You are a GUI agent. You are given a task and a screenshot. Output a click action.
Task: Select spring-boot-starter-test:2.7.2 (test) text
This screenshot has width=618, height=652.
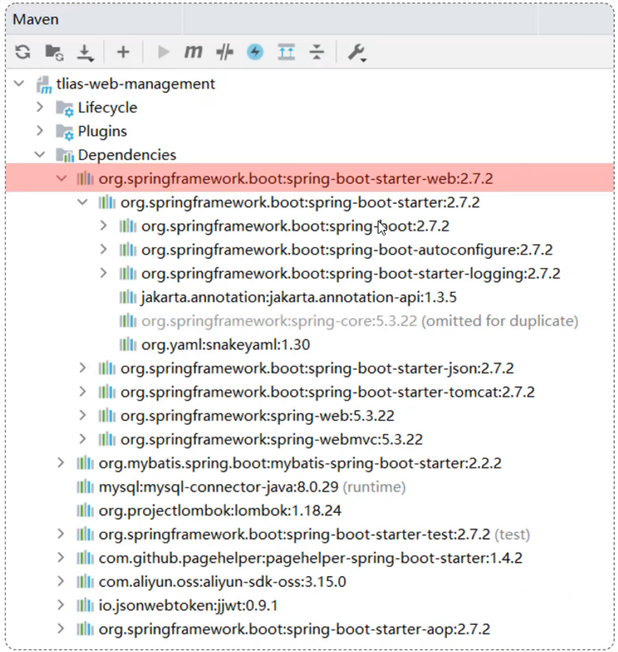[314, 534]
